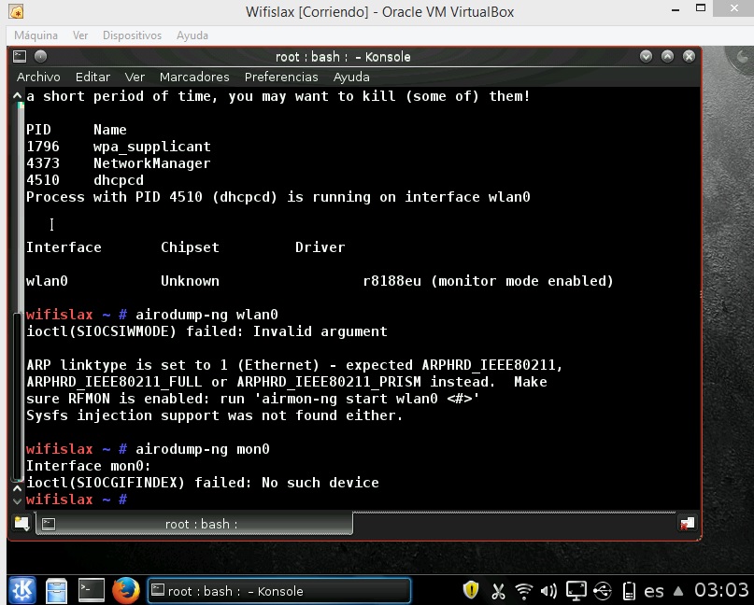This screenshot has height=605, width=754.
Task: Open Konsole's Ayuda menu
Action: pyautogui.click(x=351, y=77)
